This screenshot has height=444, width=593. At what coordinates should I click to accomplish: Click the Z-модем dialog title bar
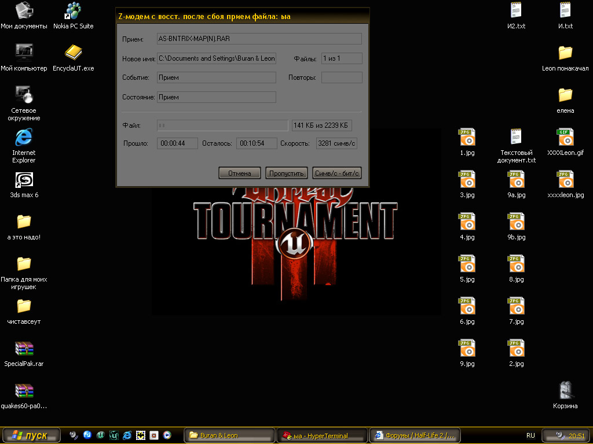pyautogui.click(x=243, y=17)
